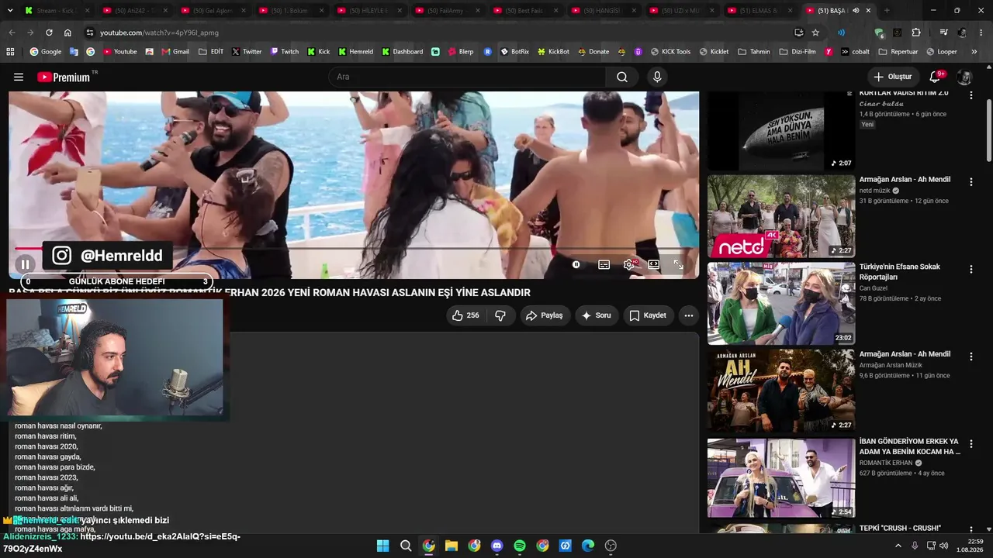Open the netd Ah Mendil video thumbnail
Viewport: 993px width, 558px height.
(x=781, y=216)
